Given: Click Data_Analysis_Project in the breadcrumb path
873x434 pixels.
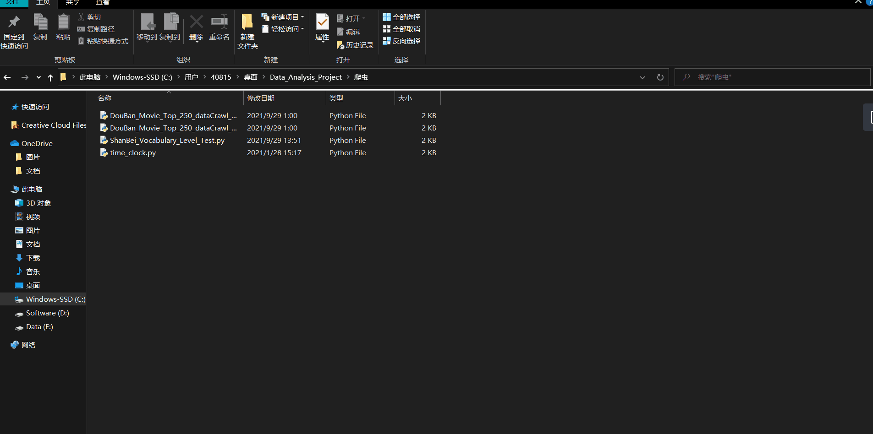Looking at the screenshot, I should 306,77.
